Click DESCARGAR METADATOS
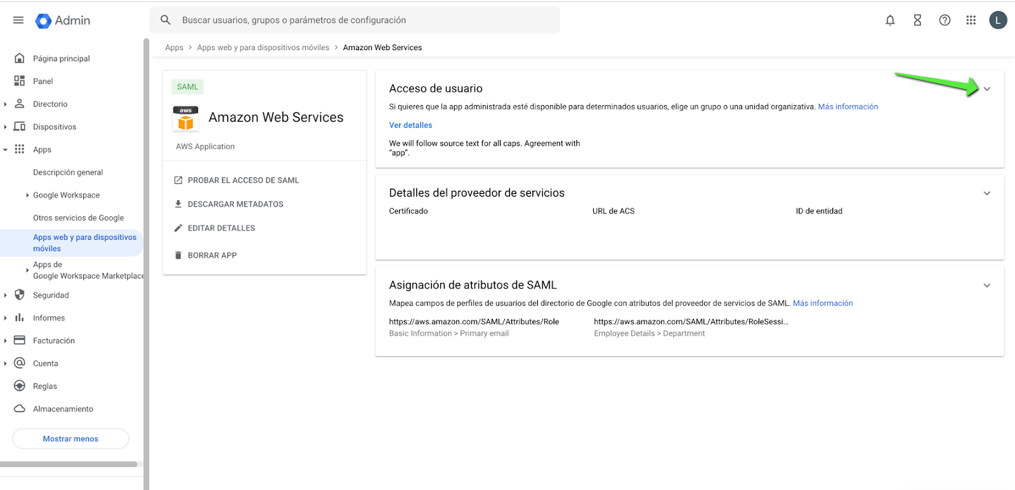Screen dimensions: 1015x490 tap(235, 204)
